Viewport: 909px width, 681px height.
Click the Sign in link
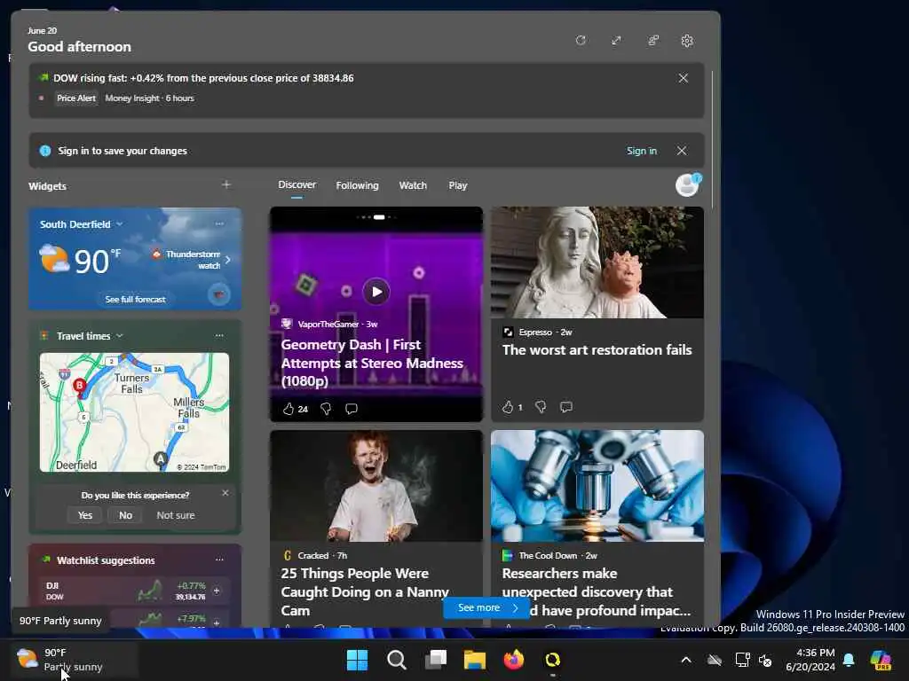pos(641,151)
